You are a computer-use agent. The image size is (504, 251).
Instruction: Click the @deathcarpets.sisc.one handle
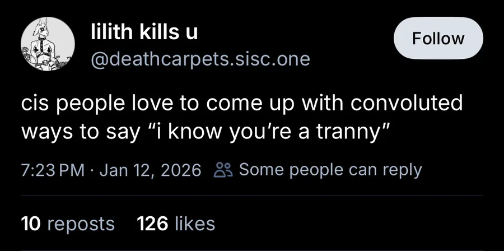(200, 59)
